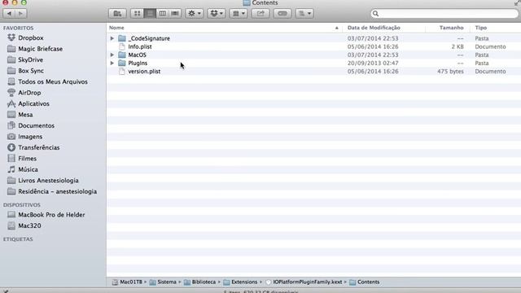Select the PlugIns folder icon
This screenshot has width=521, height=293.
122,63
